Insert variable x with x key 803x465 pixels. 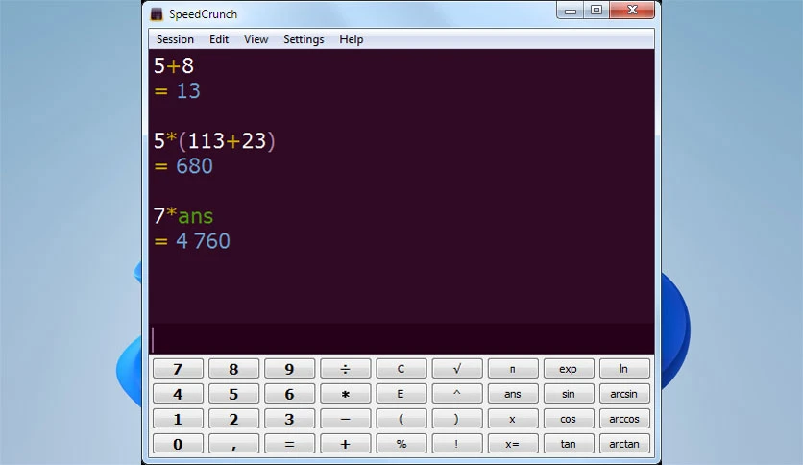coord(513,419)
